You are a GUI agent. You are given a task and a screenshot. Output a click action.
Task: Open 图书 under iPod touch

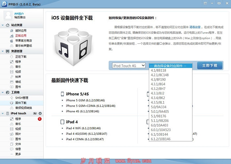pos(18,139)
